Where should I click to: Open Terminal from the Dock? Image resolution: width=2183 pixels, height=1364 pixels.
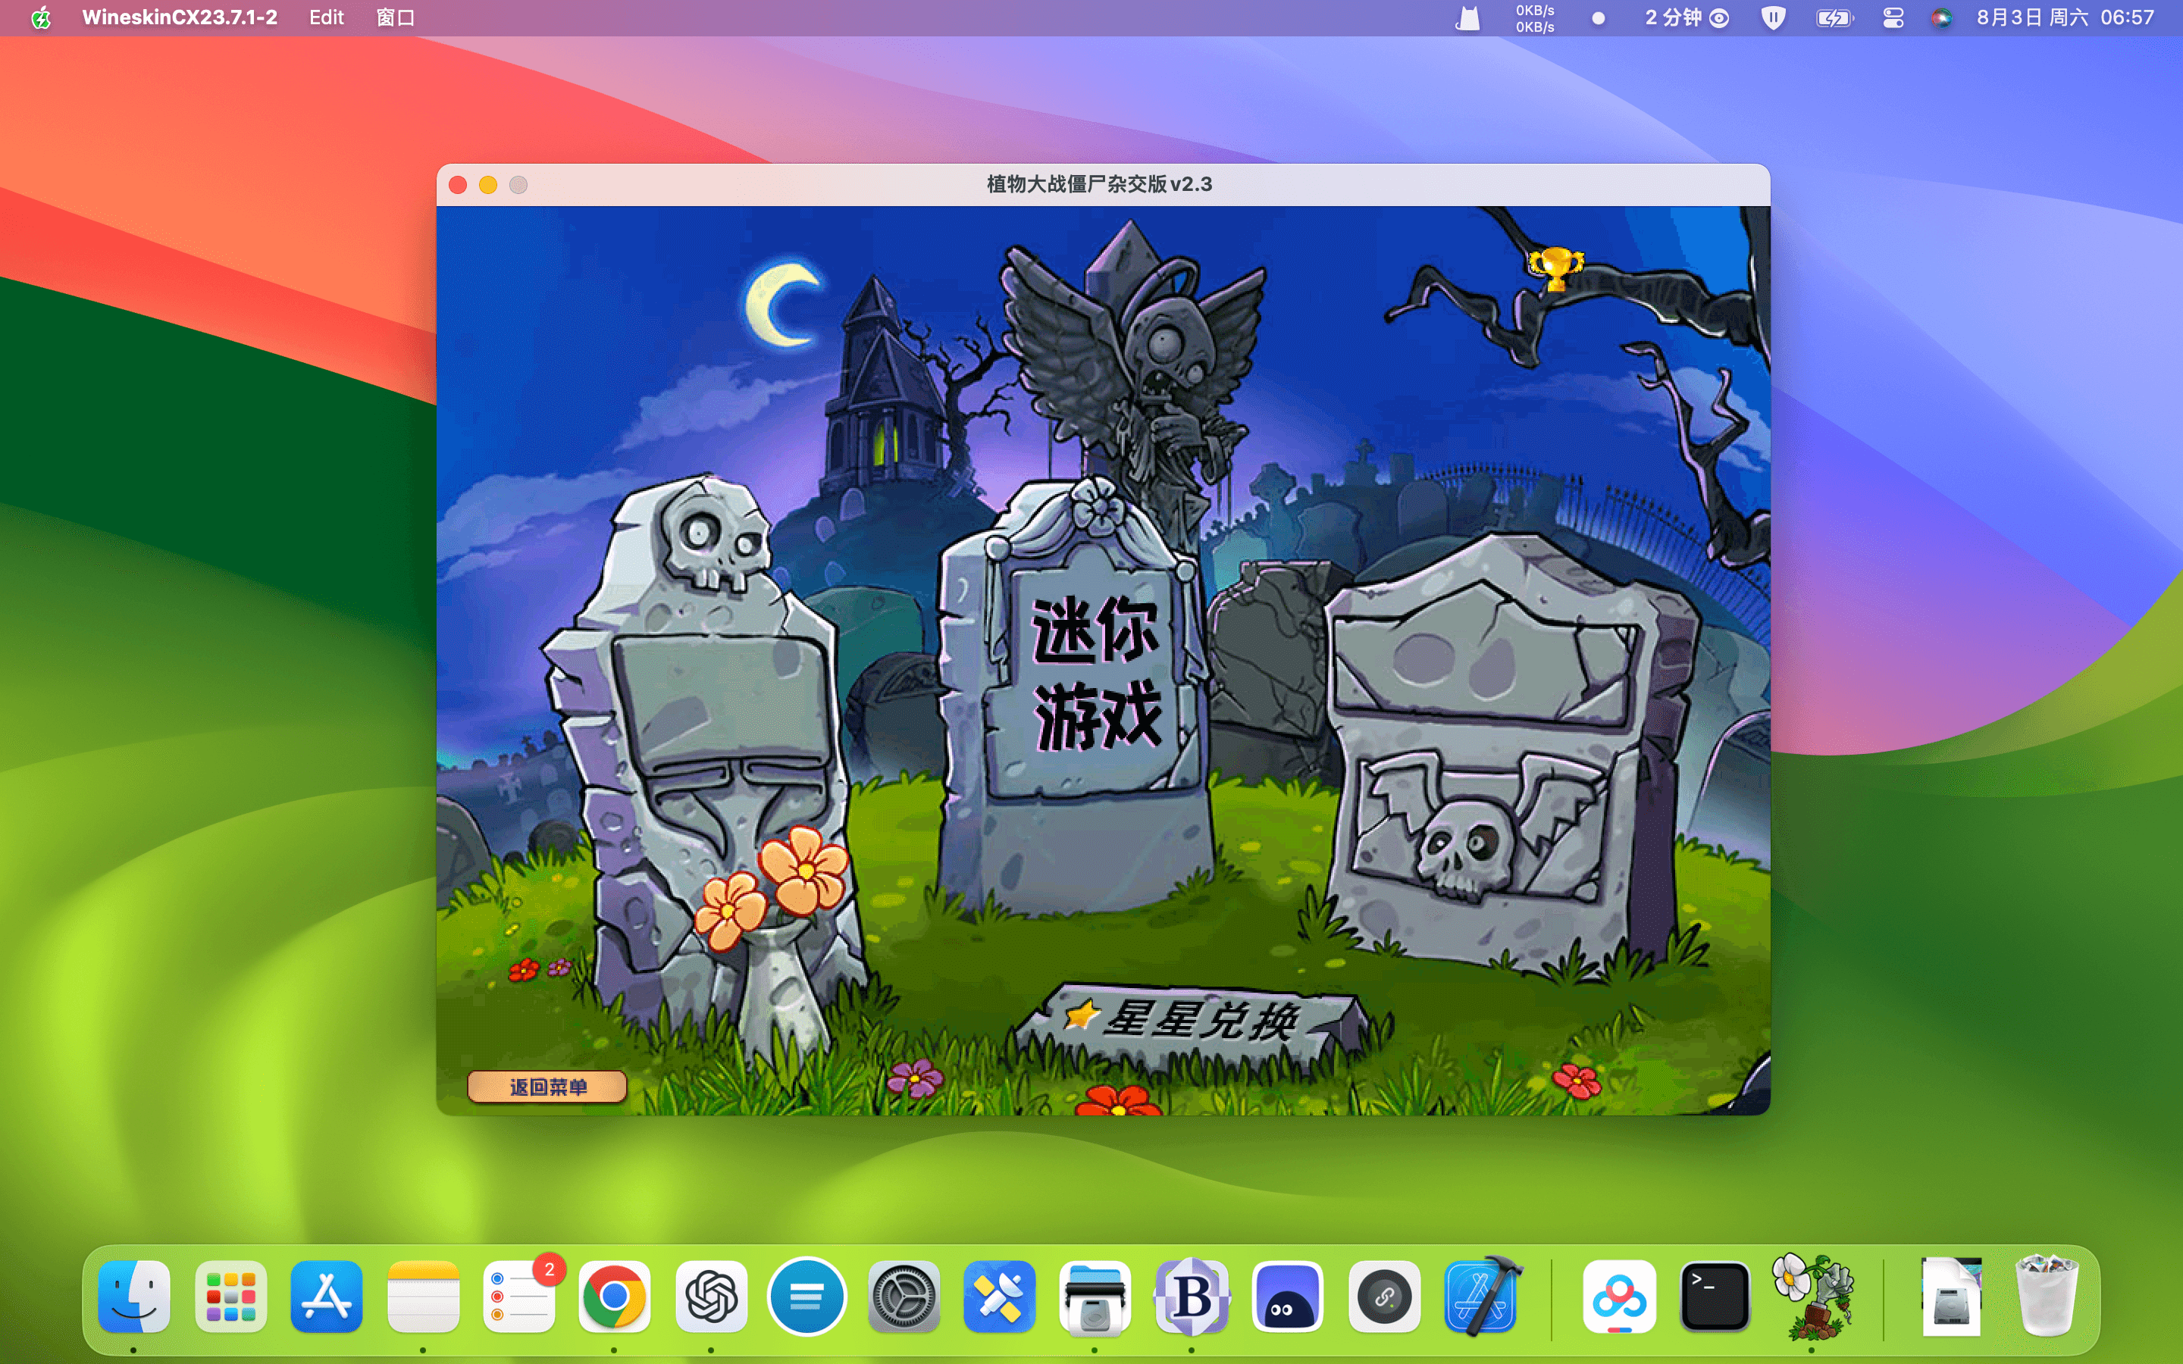click(1715, 1297)
